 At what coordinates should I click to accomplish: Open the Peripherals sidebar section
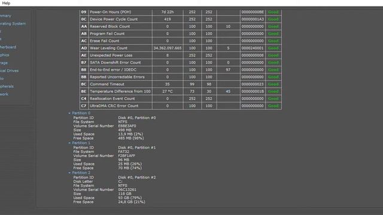coord(7,86)
